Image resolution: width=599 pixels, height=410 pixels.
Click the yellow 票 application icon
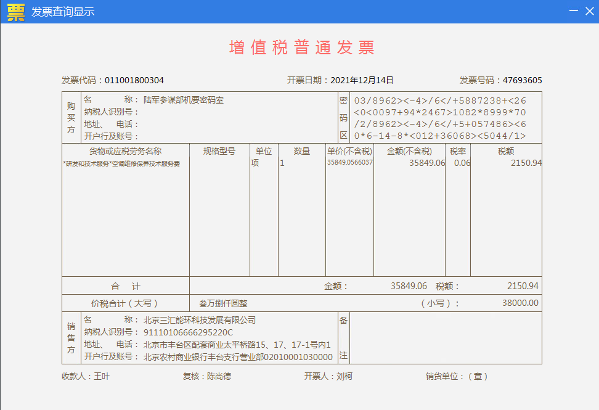16,12
